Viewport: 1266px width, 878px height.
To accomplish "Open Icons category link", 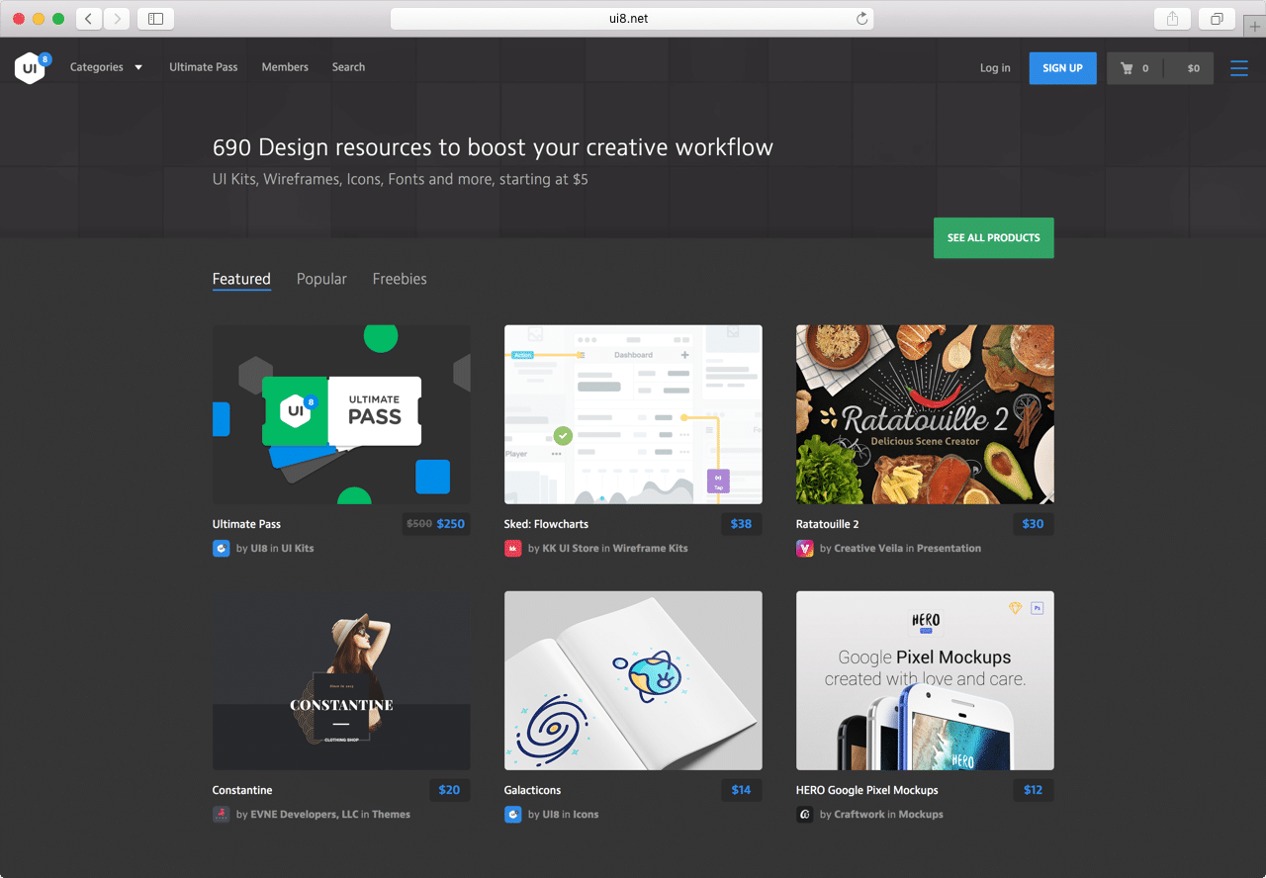I will coord(586,814).
